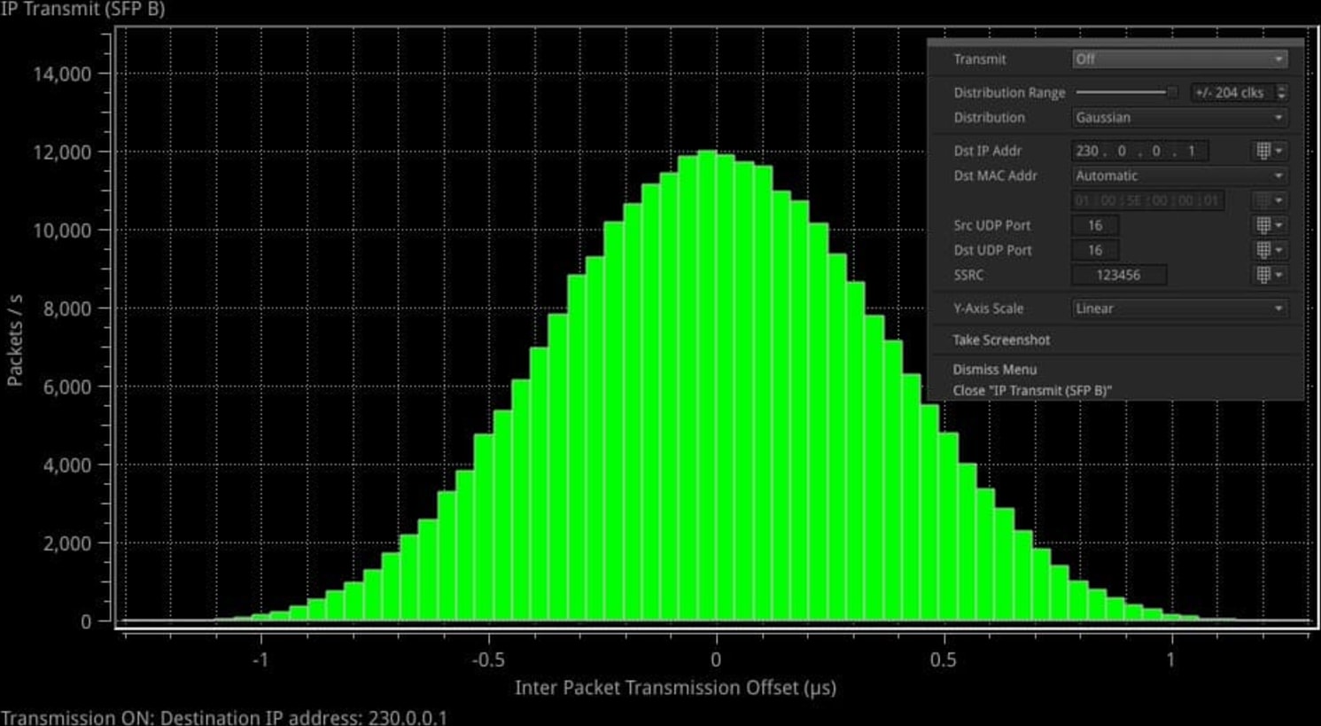Image resolution: width=1321 pixels, height=726 pixels.
Task: Open the keypad for Src UDP Port
Action: coord(1263,225)
